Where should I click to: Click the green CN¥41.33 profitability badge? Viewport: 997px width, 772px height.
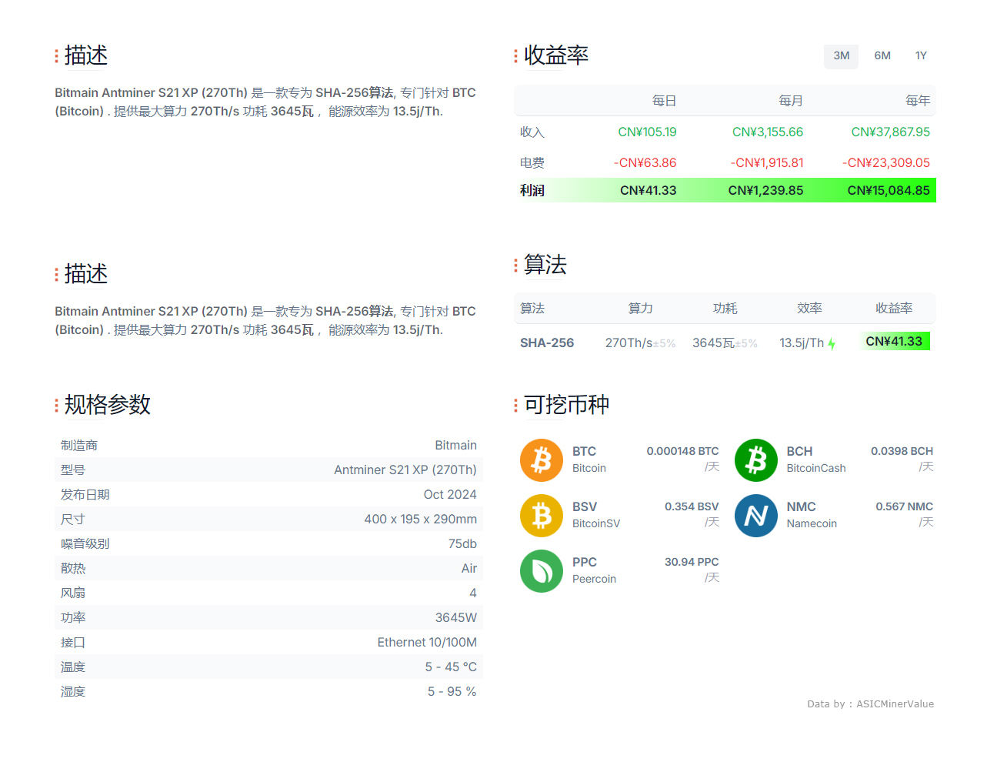pyautogui.click(x=894, y=341)
